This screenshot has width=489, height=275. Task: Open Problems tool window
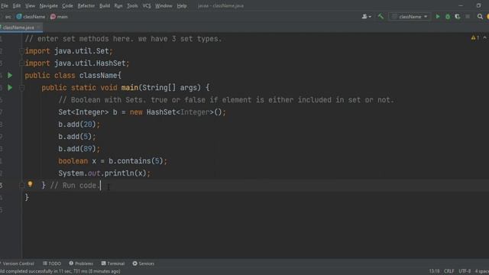coord(81,264)
